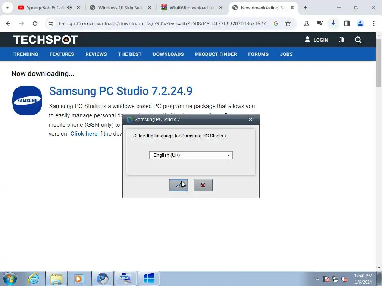Open Windows Media Player from taskbar

pyautogui.click(x=79, y=279)
